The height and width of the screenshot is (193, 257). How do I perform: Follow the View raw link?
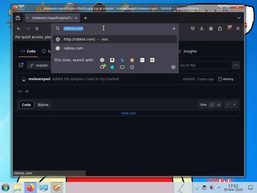point(128,113)
